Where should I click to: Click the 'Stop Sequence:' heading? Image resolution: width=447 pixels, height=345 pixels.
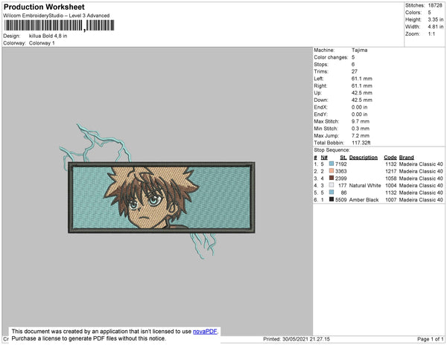tap(332, 150)
